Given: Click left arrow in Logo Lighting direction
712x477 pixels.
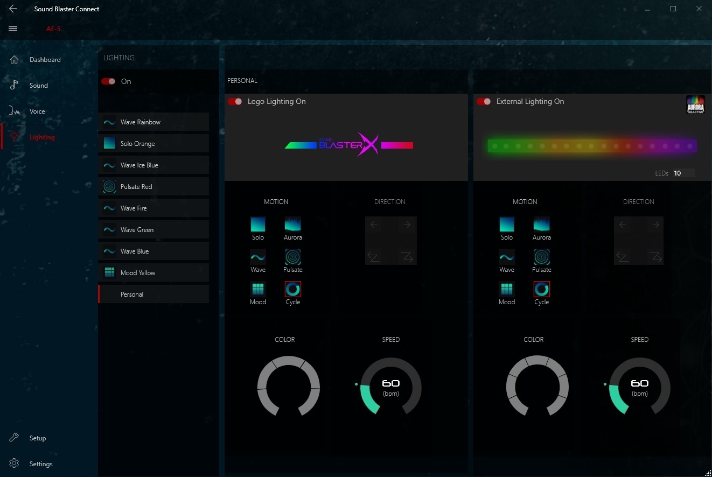Looking at the screenshot, I should pos(374,225).
